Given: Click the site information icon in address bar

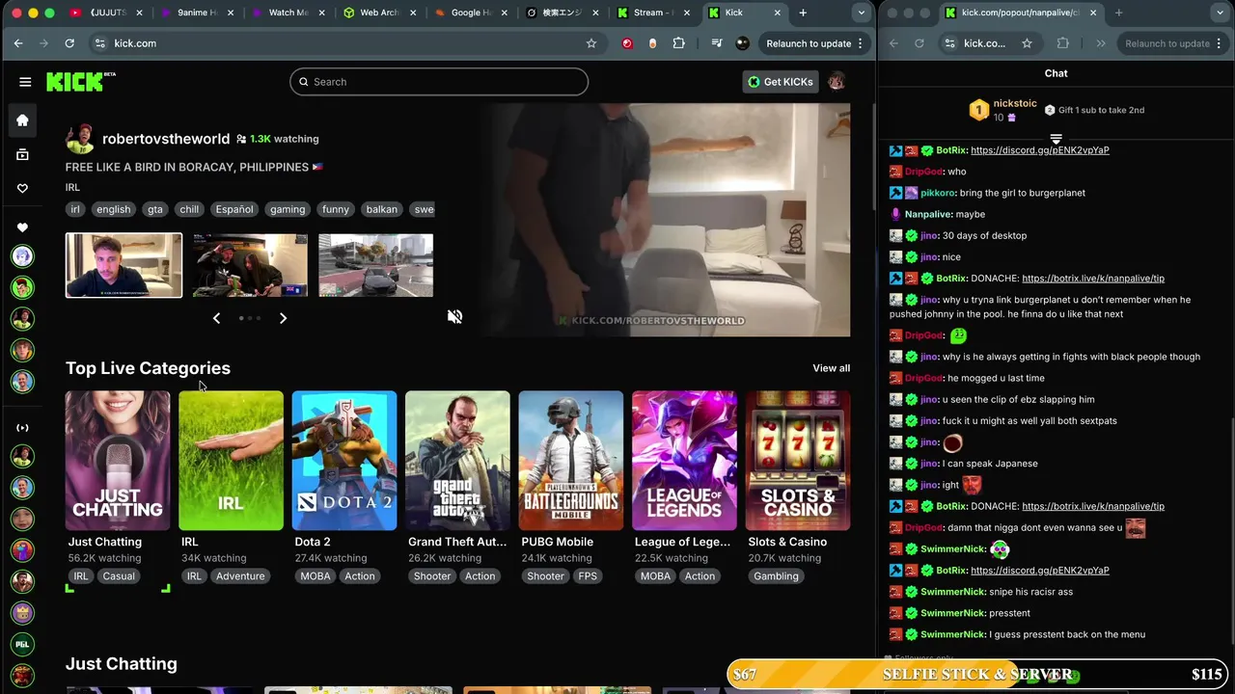Looking at the screenshot, I should pyautogui.click(x=98, y=43).
